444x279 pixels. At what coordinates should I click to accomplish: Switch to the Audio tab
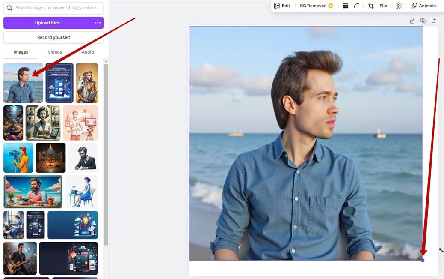pos(88,52)
